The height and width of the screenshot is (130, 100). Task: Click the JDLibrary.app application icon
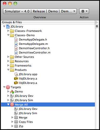pyautogui.click(x=16, y=74)
